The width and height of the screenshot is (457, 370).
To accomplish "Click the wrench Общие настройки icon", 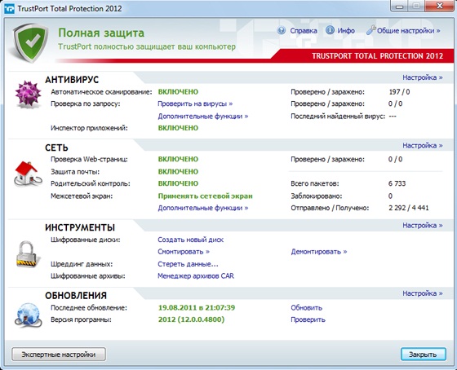I will pos(370,30).
